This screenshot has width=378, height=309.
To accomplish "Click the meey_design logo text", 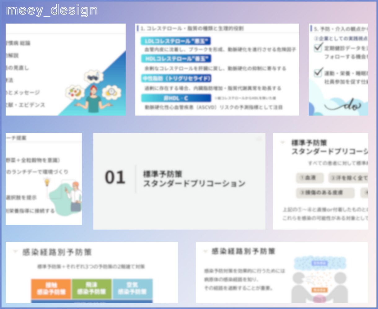I will (x=52, y=11).
